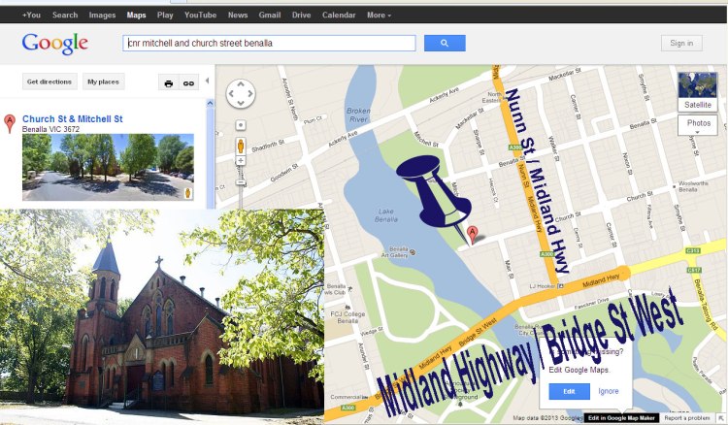Click the blue Edit button in popup
The height and width of the screenshot is (425, 728).
pyautogui.click(x=569, y=391)
